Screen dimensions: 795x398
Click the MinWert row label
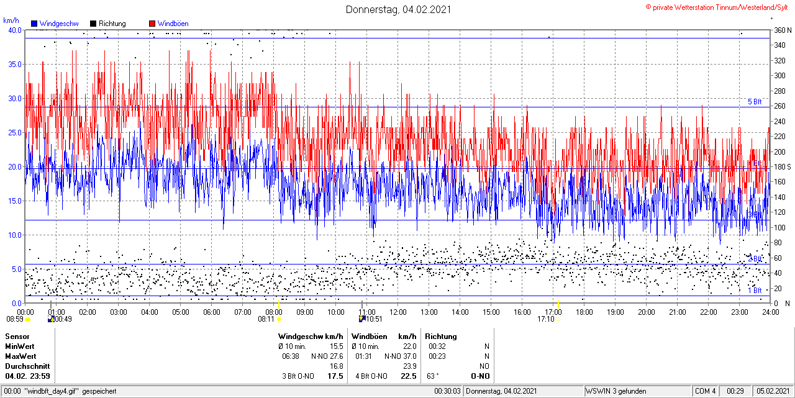coord(20,346)
